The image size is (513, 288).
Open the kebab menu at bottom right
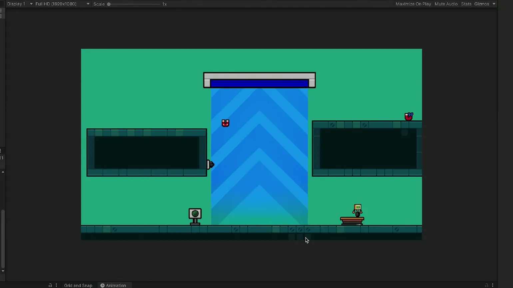pyautogui.click(x=493, y=285)
